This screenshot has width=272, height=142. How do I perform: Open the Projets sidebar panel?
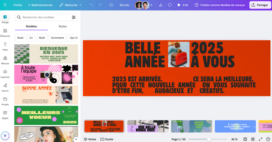[x=5, y=101]
